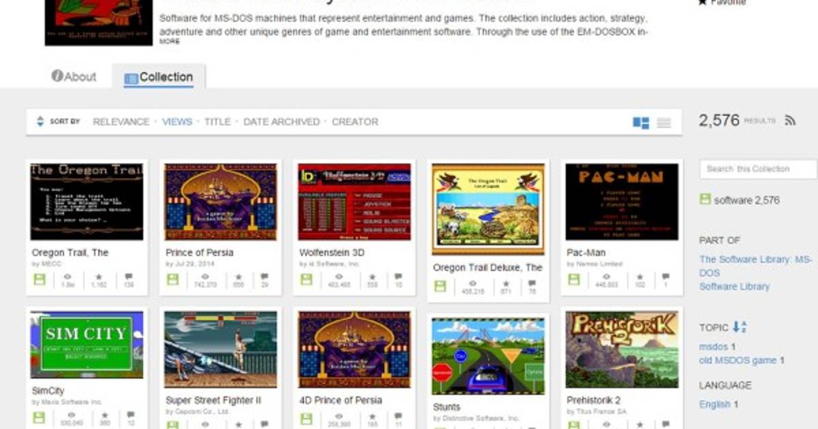Click the sort direction arrows icon
Viewport: 818px width, 429px height.
point(40,121)
